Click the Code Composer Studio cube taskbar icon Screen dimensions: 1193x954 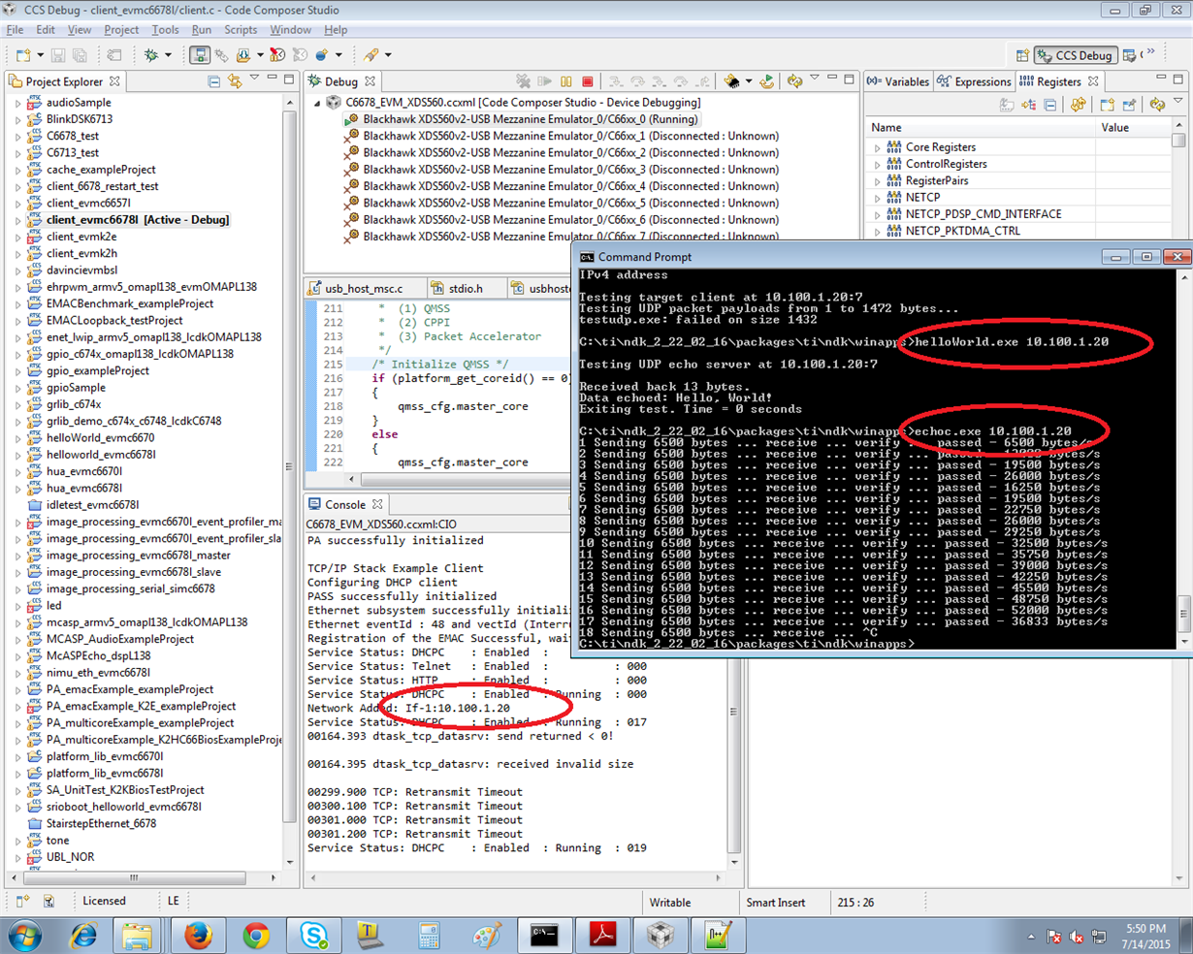pos(661,935)
